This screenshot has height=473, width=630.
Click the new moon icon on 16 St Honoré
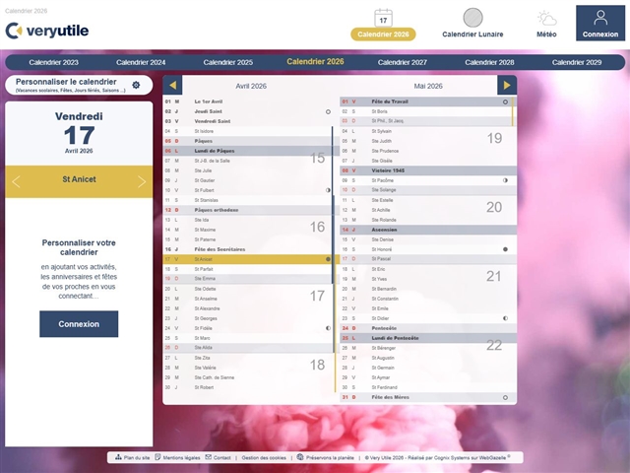tap(505, 249)
